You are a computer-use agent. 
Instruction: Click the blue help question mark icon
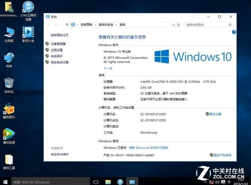coord(234,32)
